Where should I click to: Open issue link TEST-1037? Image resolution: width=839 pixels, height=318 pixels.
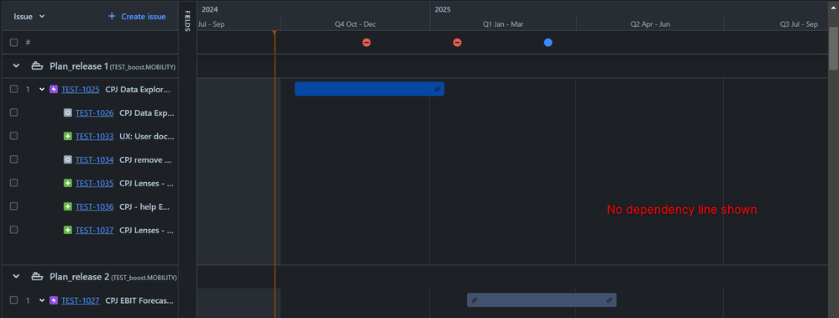pos(94,231)
